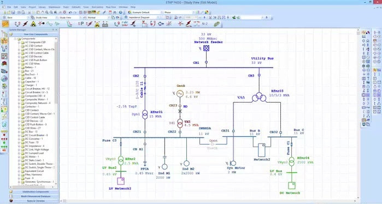Click the '500 MVAsc' rating text

pos(208,39)
